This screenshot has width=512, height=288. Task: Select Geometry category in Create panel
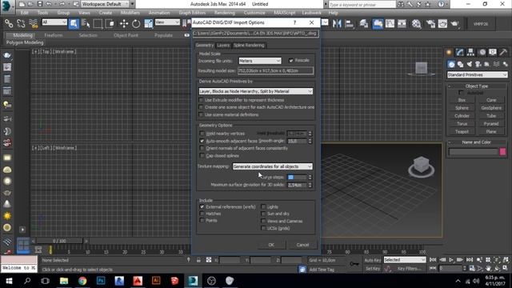click(x=451, y=64)
